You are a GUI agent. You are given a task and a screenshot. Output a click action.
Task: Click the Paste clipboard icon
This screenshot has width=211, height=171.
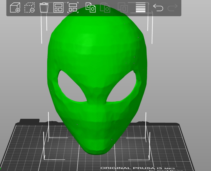coord(105,8)
